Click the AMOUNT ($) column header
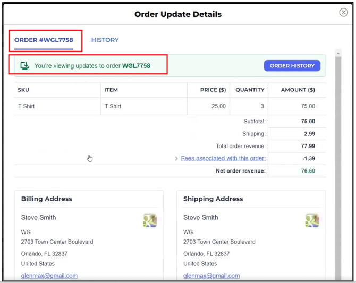The height and width of the screenshot is (283, 356). (x=298, y=90)
